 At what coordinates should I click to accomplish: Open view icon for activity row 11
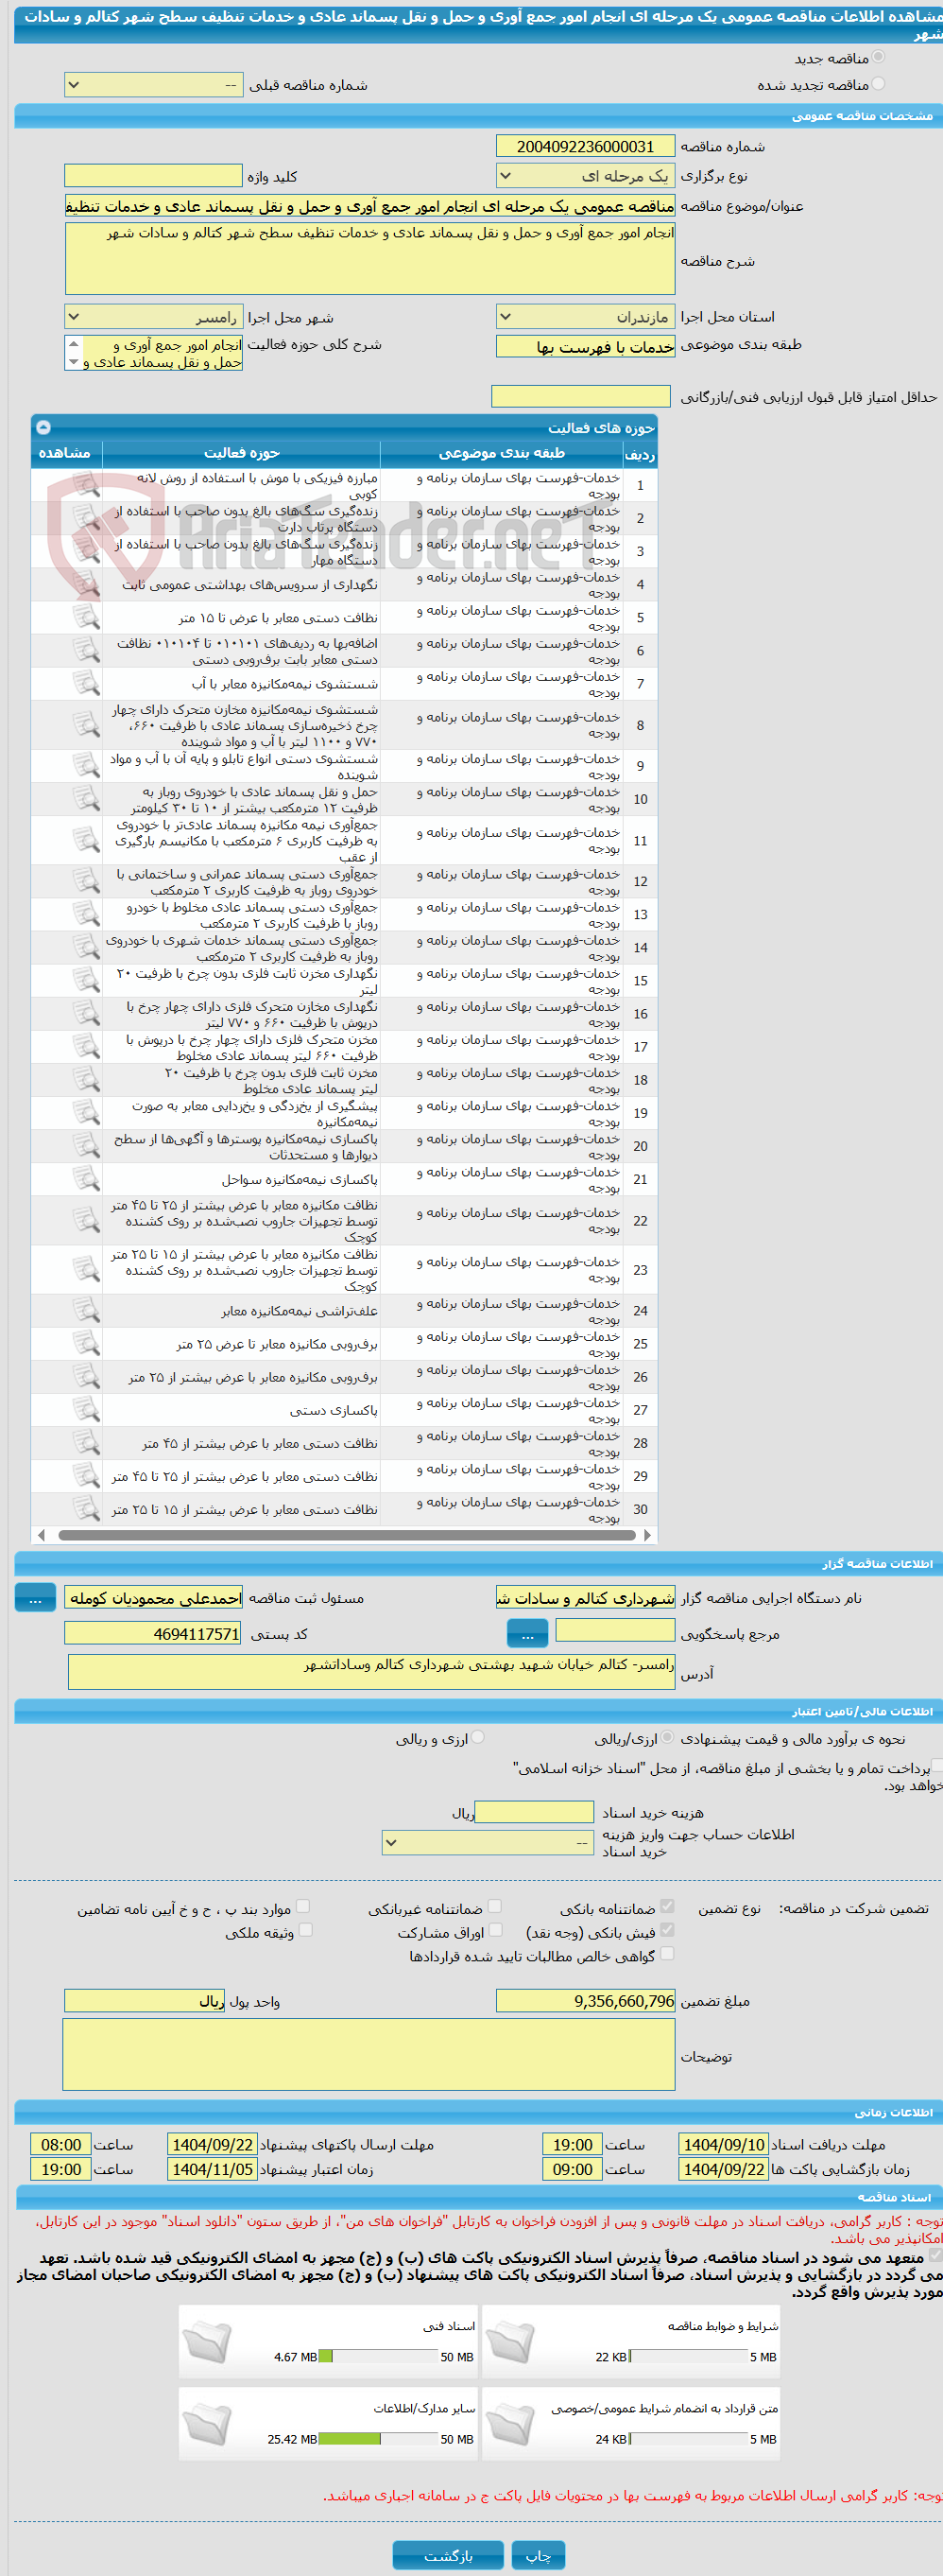click(x=87, y=840)
